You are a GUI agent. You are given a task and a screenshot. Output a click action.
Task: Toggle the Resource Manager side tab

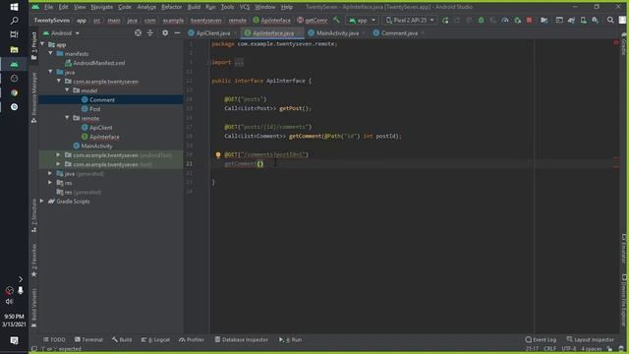pos(34,96)
